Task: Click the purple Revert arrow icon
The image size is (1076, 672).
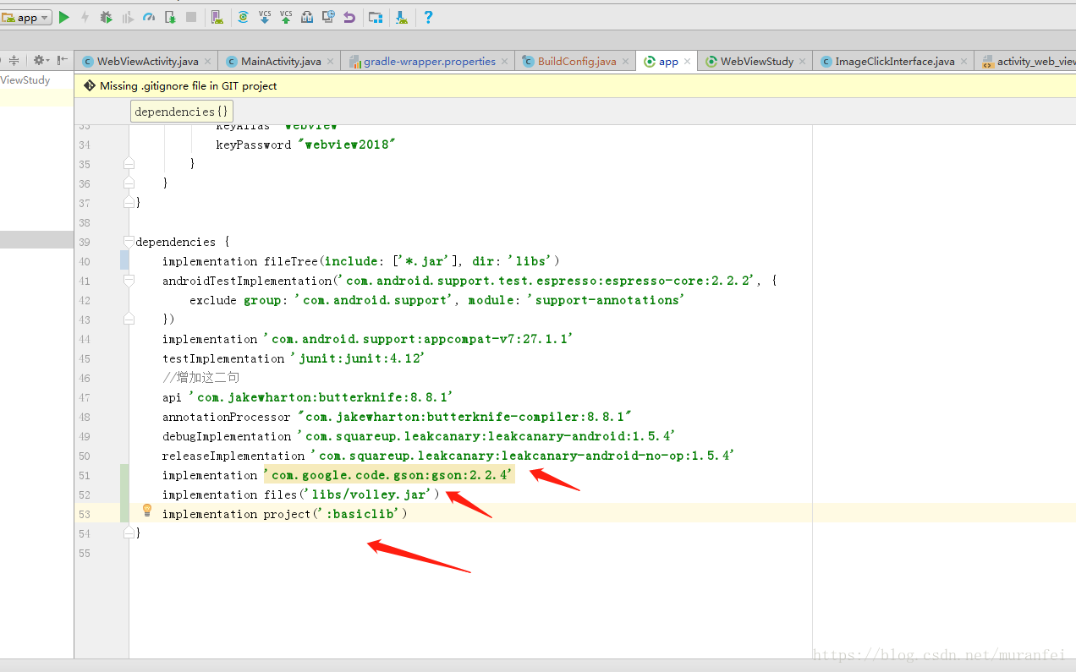Action: click(x=349, y=17)
